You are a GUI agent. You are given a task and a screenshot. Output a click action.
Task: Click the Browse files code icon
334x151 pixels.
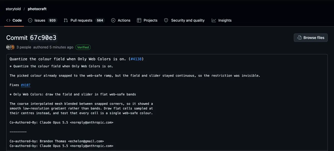click(x=299, y=38)
